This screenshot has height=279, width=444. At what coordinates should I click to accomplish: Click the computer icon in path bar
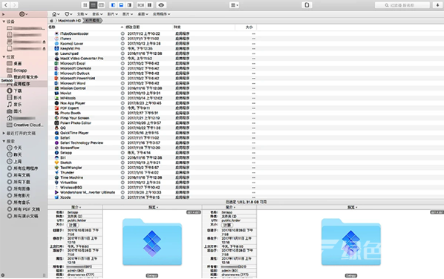click(51, 21)
